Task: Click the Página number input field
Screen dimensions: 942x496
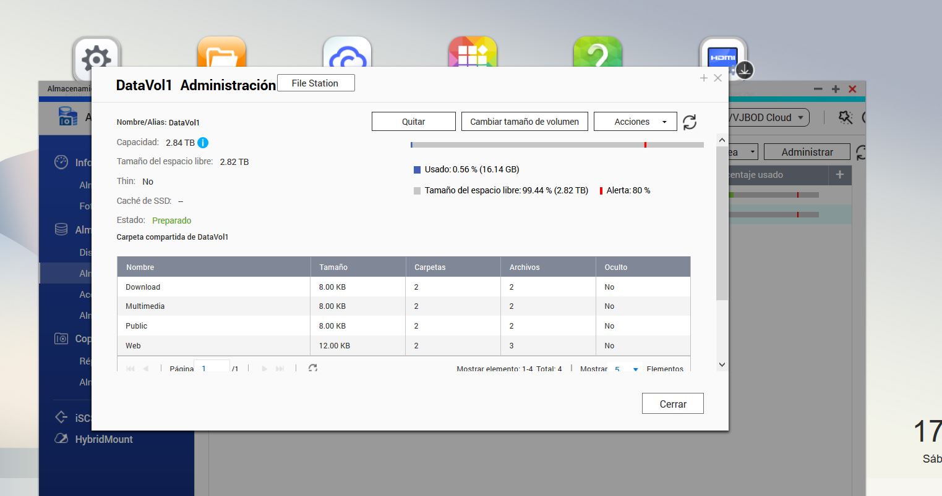Action: click(x=212, y=368)
